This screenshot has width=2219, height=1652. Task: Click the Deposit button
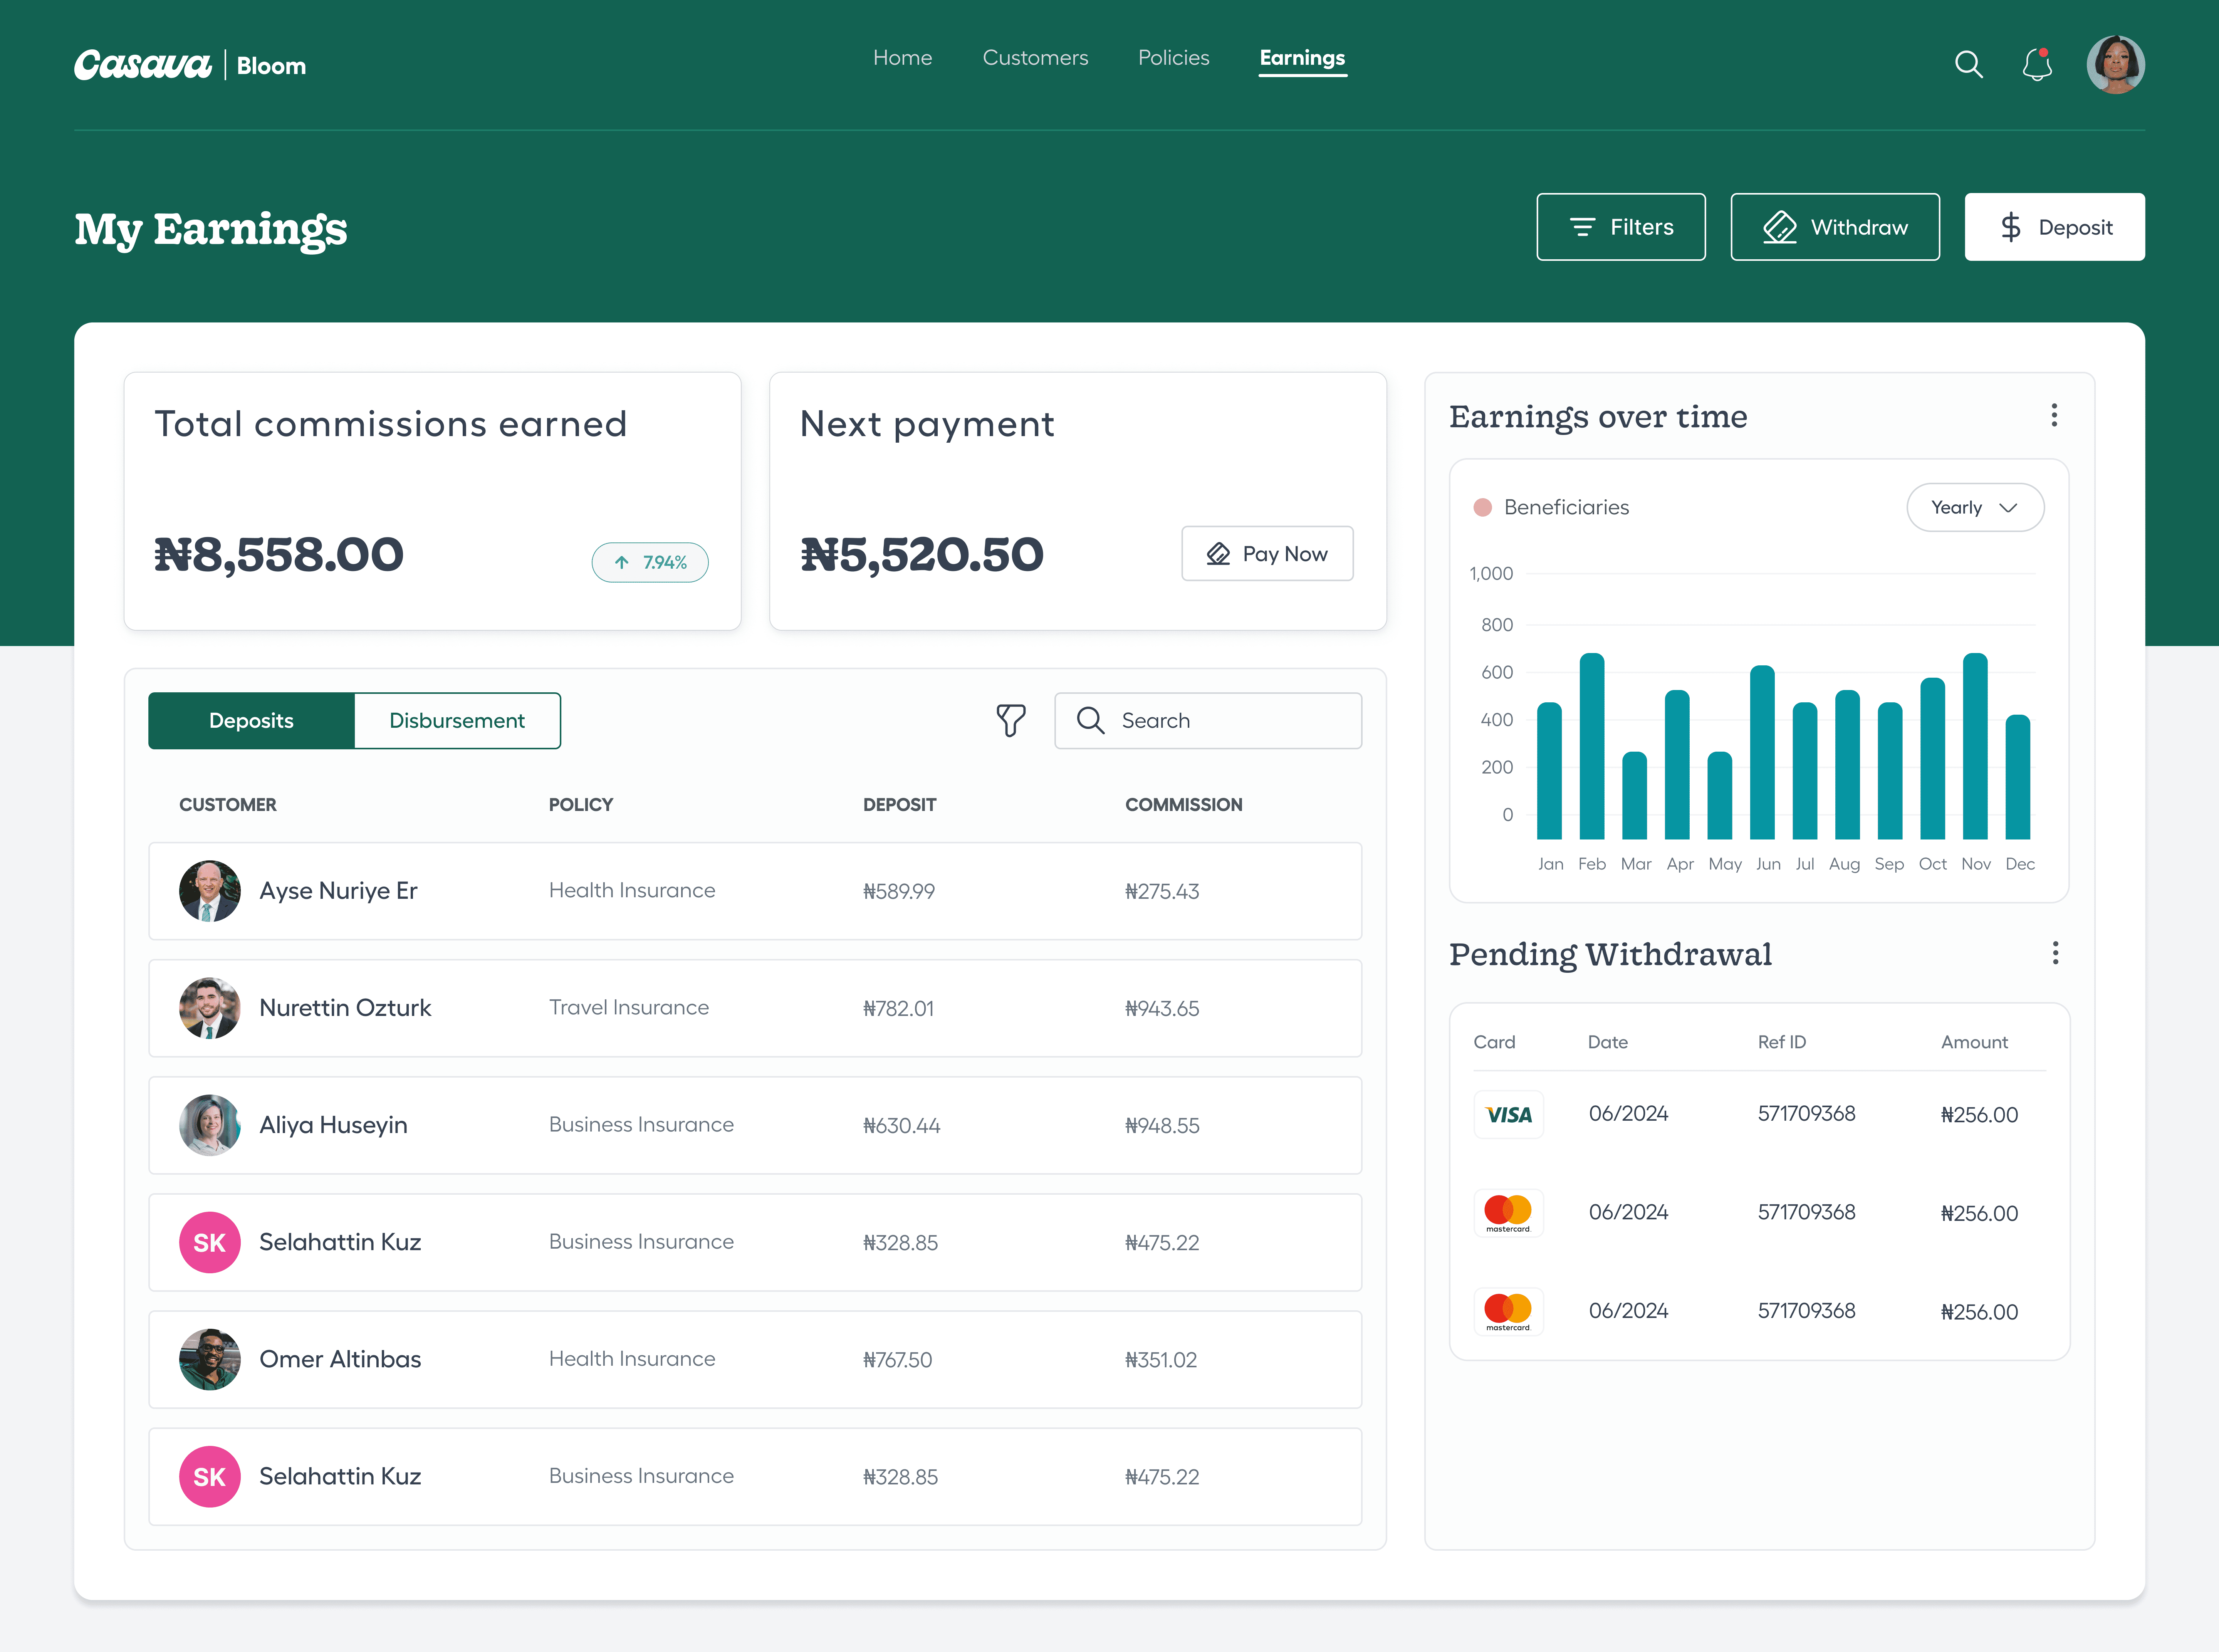2054,227
